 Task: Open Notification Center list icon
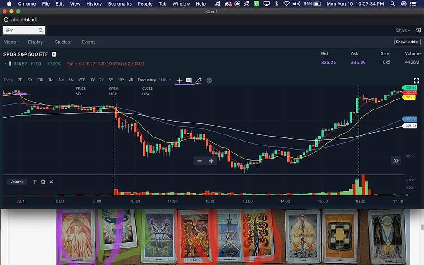pyautogui.click(x=413, y=4)
